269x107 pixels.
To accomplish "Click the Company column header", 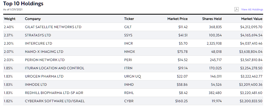I will click(x=33, y=19).
